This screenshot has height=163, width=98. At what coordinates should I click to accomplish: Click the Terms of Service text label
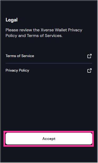[x=20, y=56]
